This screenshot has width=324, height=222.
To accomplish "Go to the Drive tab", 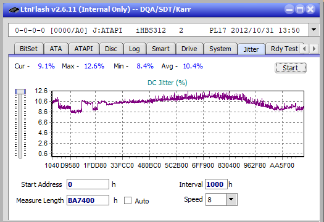I will [x=189, y=49].
